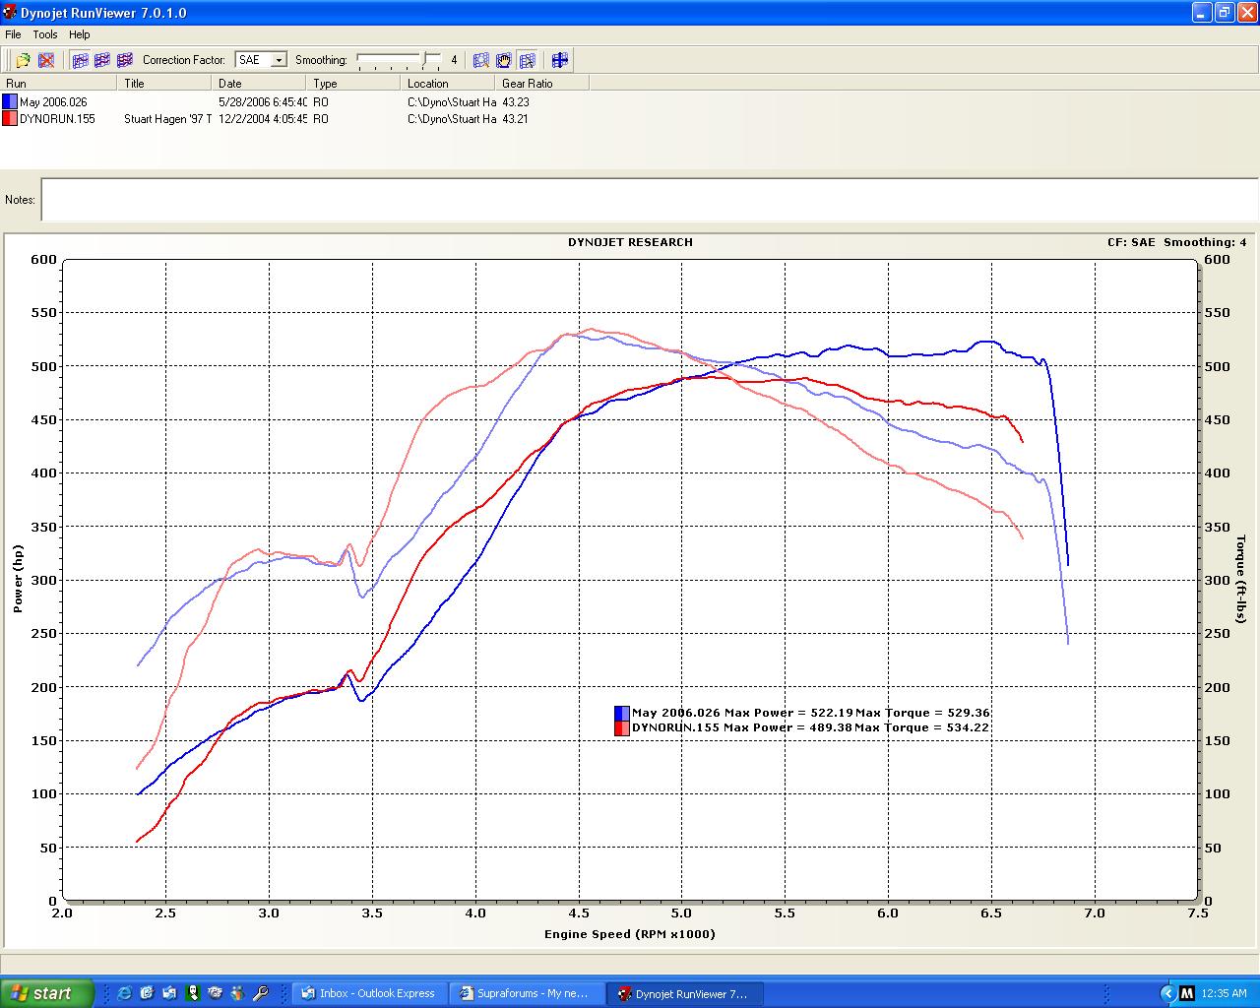Open the Tools menu
The height and width of the screenshot is (1008, 1260).
click(x=45, y=34)
